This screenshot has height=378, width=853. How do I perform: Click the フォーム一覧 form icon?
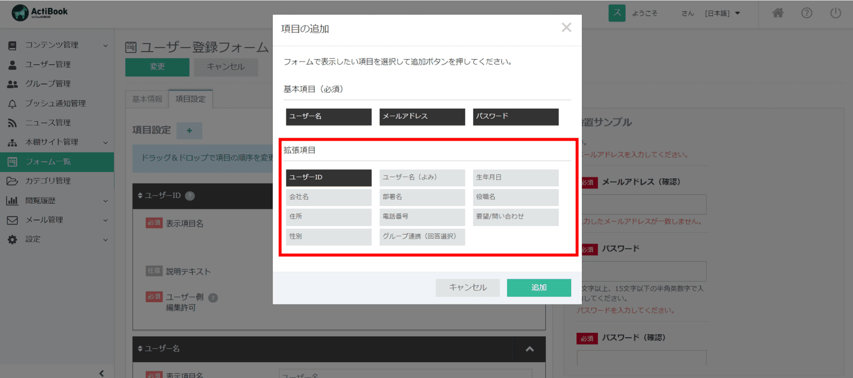[x=13, y=162]
